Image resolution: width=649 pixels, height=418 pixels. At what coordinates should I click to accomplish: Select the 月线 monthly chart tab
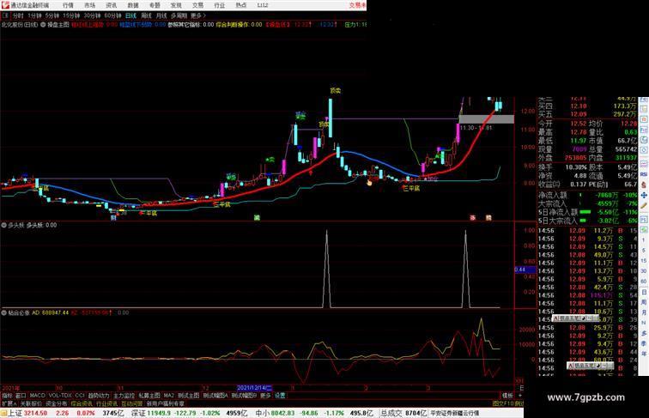coord(161,15)
